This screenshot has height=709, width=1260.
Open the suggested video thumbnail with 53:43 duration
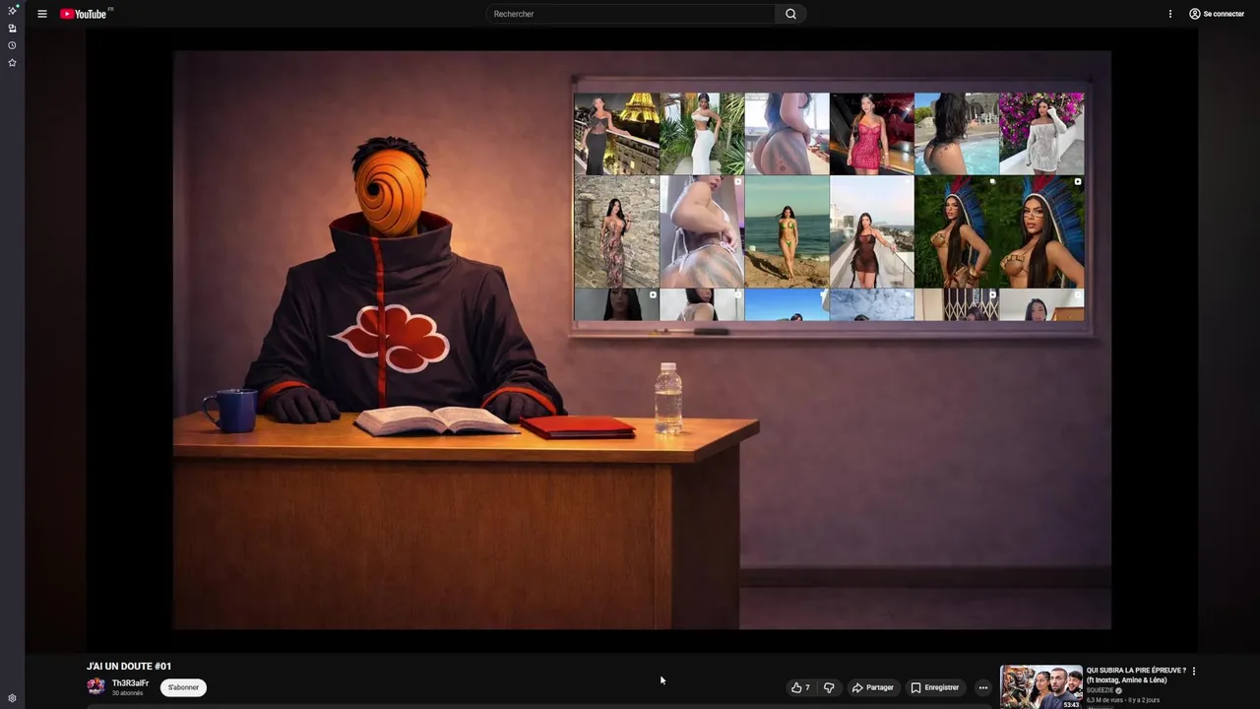(x=1041, y=687)
